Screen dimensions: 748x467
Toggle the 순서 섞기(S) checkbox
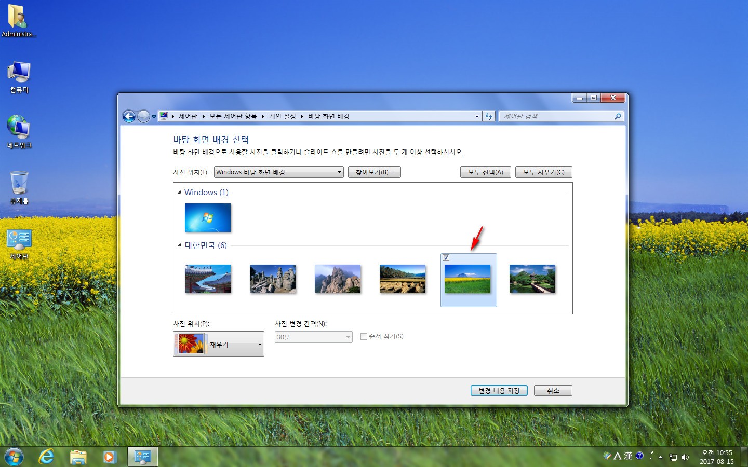pyautogui.click(x=364, y=336)
